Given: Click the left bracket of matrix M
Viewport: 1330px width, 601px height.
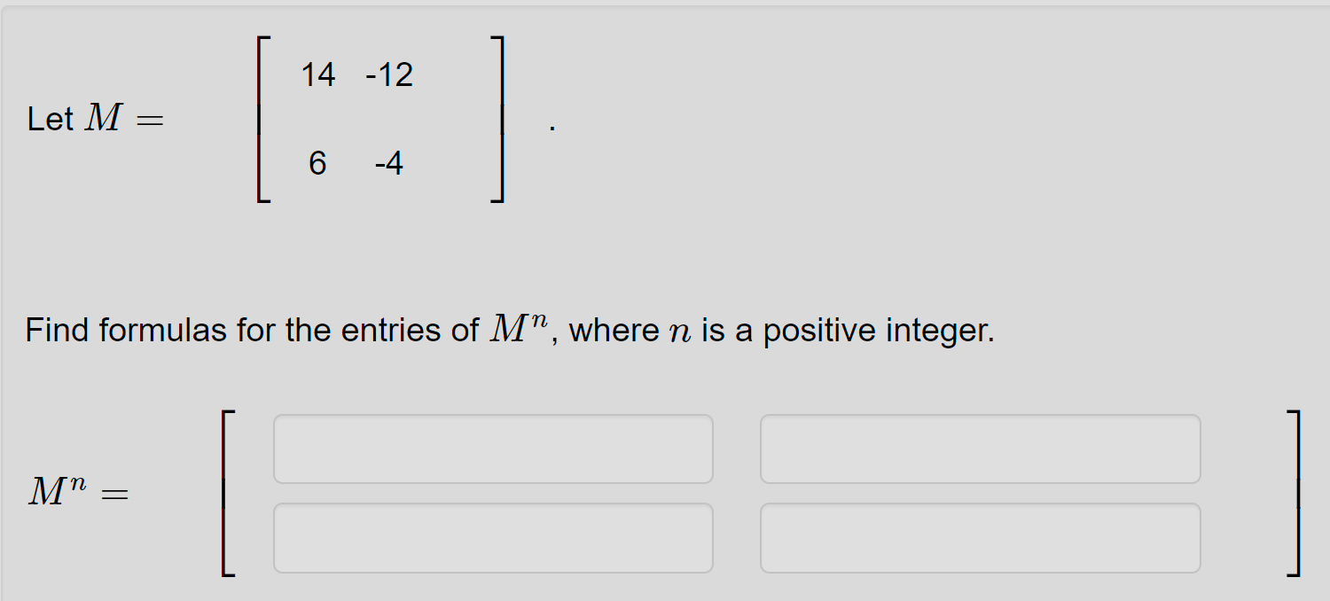Looking at the screenshot, I should coord(262,118).
